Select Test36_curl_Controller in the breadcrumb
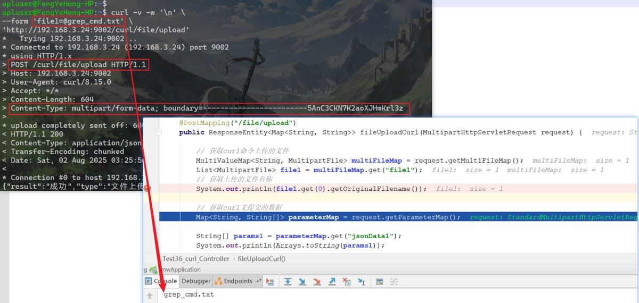This screenshot has width=639, height=303. click(x=195, y=259)
